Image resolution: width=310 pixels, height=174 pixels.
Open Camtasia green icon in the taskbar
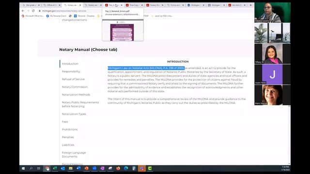point(150,168)
